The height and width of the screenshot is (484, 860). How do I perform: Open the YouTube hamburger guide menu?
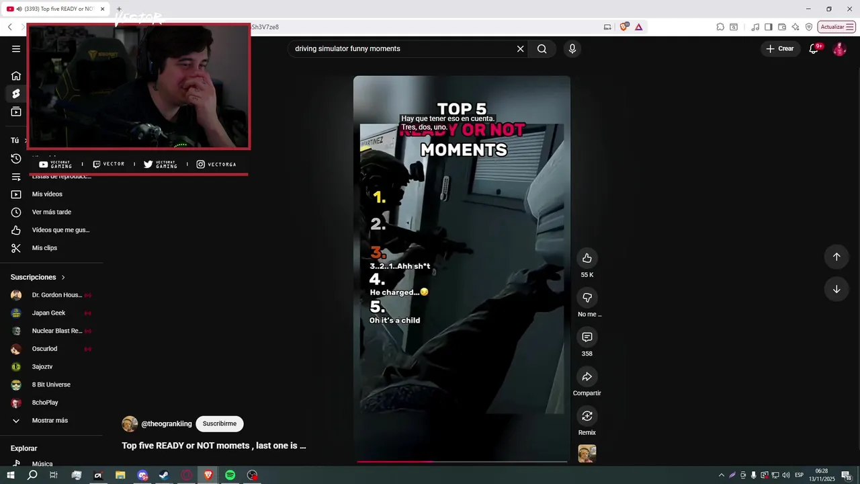tap(16, 48)
